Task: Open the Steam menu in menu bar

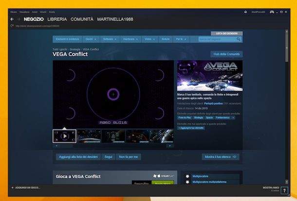Action: (x=14, y=12)
